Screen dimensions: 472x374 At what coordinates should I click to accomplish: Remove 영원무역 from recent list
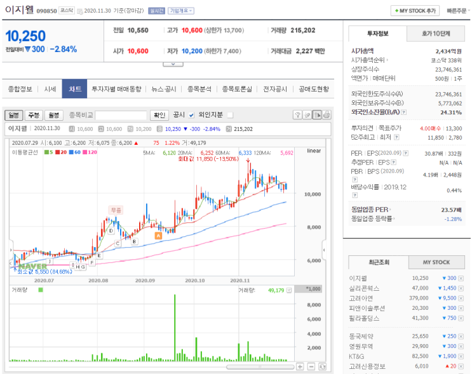pos(461,346)
